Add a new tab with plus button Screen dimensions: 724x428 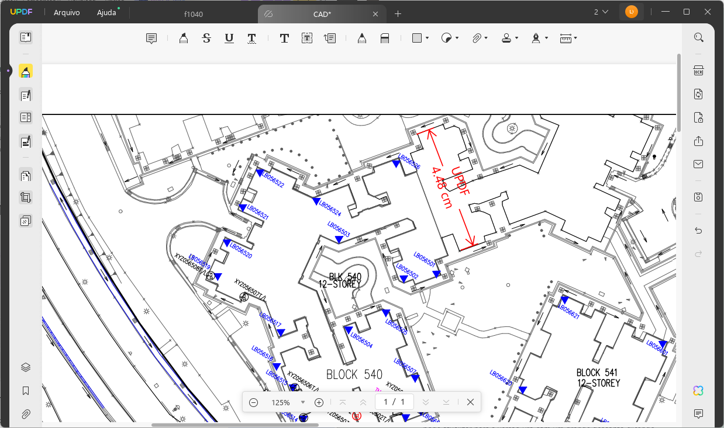point(398,13)
